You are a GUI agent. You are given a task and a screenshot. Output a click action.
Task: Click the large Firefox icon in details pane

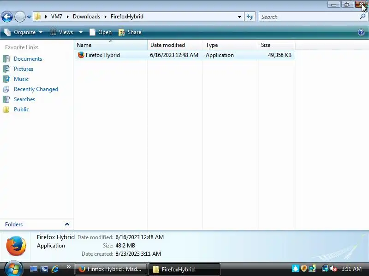point(16,246)
